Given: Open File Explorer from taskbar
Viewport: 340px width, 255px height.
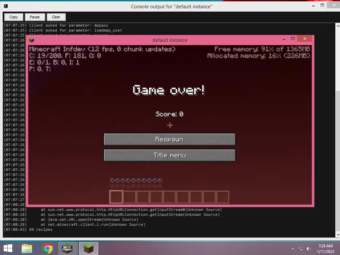Looking at the screenshot, I should (x=27, y=248).
